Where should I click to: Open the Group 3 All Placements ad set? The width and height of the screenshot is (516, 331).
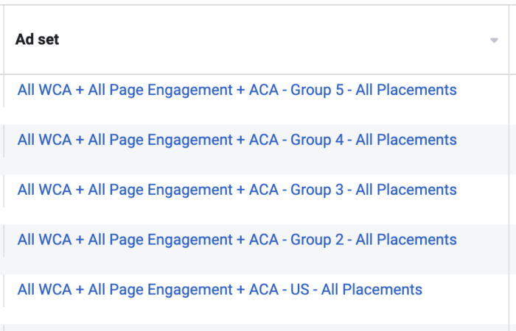(x=237, y=190)
